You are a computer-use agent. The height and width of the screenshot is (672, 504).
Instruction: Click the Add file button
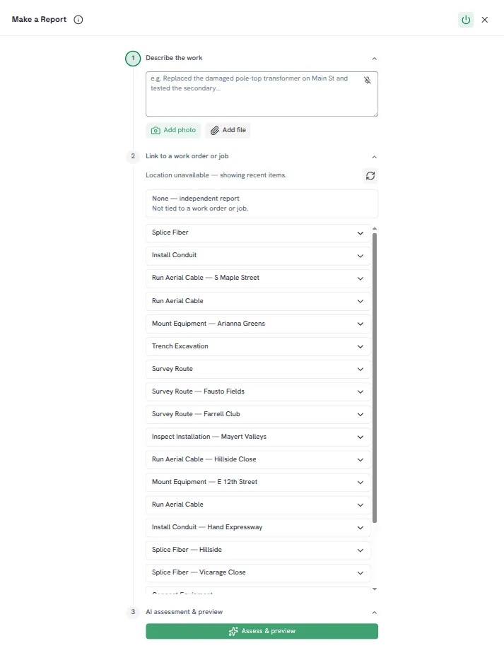(x=228, y=130)
